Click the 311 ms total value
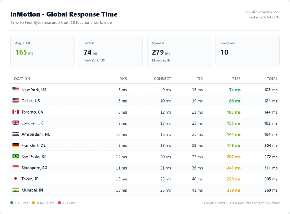Viewport: 290px width, 214px height. [x=271, y=168]
